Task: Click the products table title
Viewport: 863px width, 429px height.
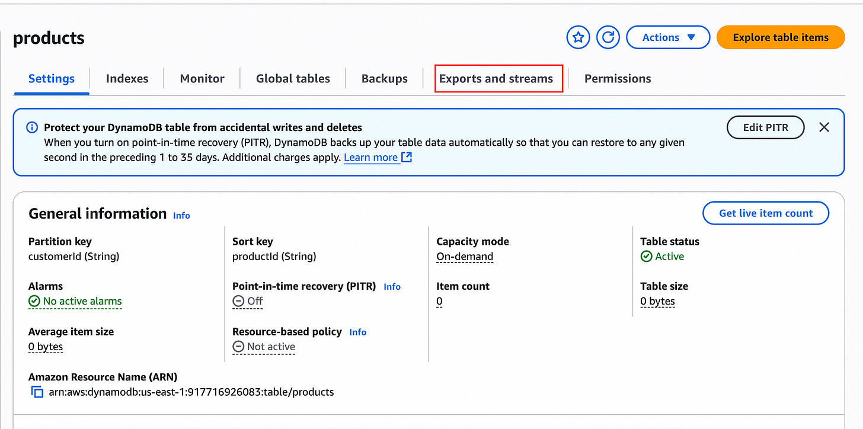Action: point(49,38)
